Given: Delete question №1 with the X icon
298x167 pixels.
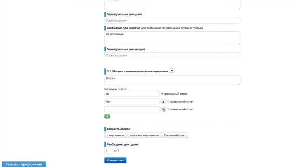Looking at the screenshot, I should click(x=172, y=71).
